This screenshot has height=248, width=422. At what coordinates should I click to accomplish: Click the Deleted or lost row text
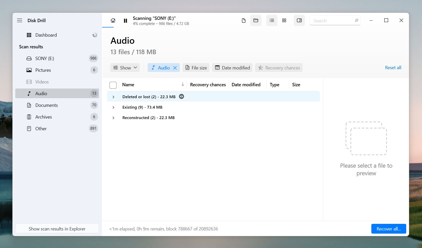point(149,97)
